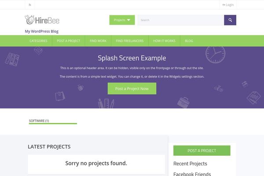This screenshot has height=176, width=264.
Task: Click the key icon beside Login
Action: point(224,5)
